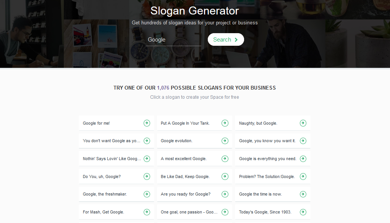Select the slogan "Google, the freshmaker."

(x=117, y=194)
